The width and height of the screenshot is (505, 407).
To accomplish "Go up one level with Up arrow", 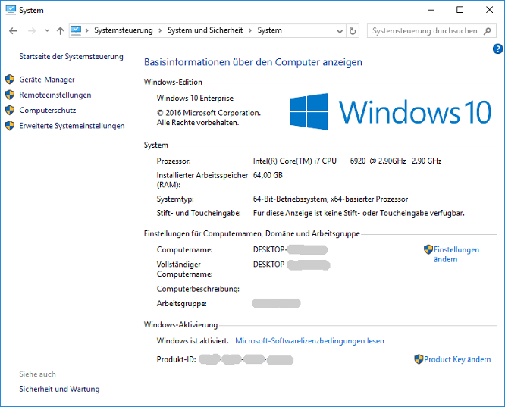I will click(60, 31).
